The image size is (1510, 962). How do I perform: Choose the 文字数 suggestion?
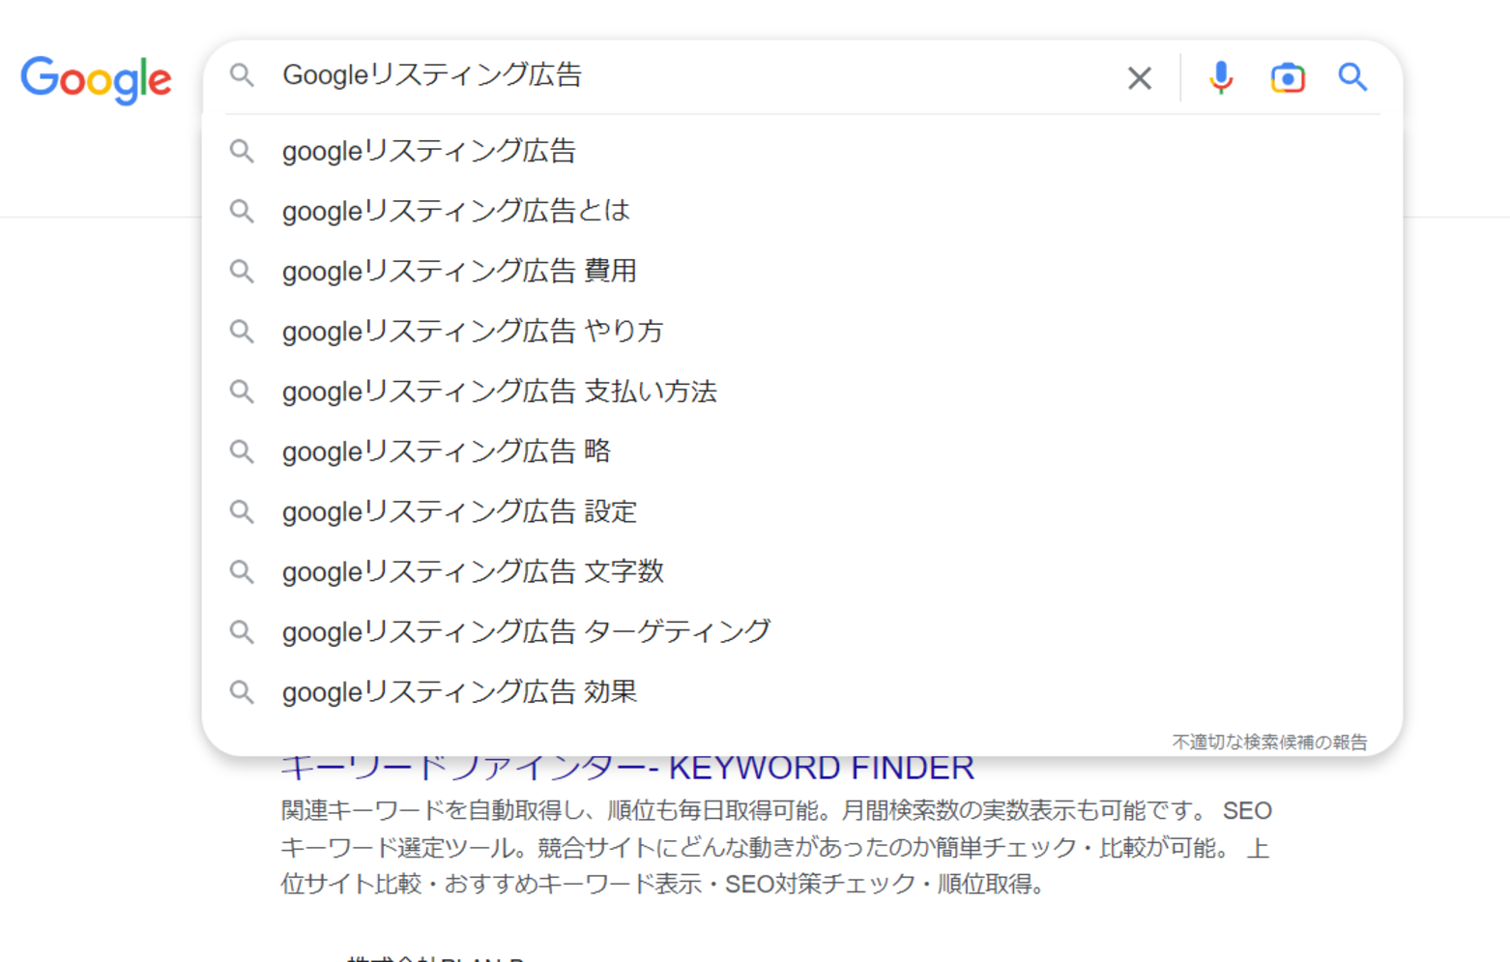pos(473,571)
